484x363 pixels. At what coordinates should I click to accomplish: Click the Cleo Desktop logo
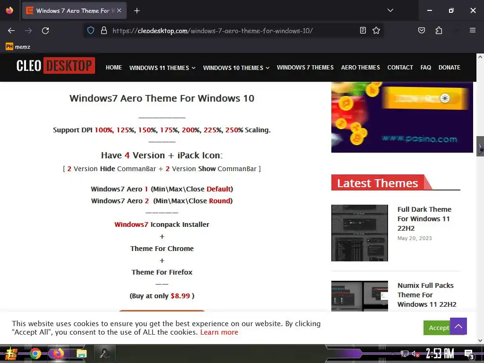56,65
